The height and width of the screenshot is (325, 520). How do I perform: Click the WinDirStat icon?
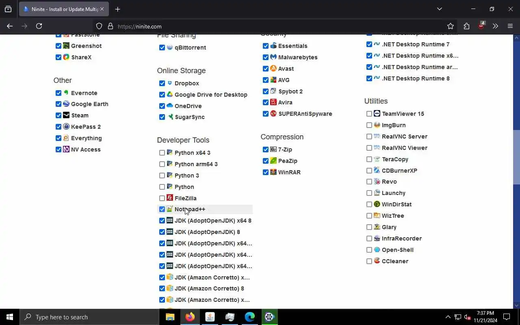[x=377, y=204]
